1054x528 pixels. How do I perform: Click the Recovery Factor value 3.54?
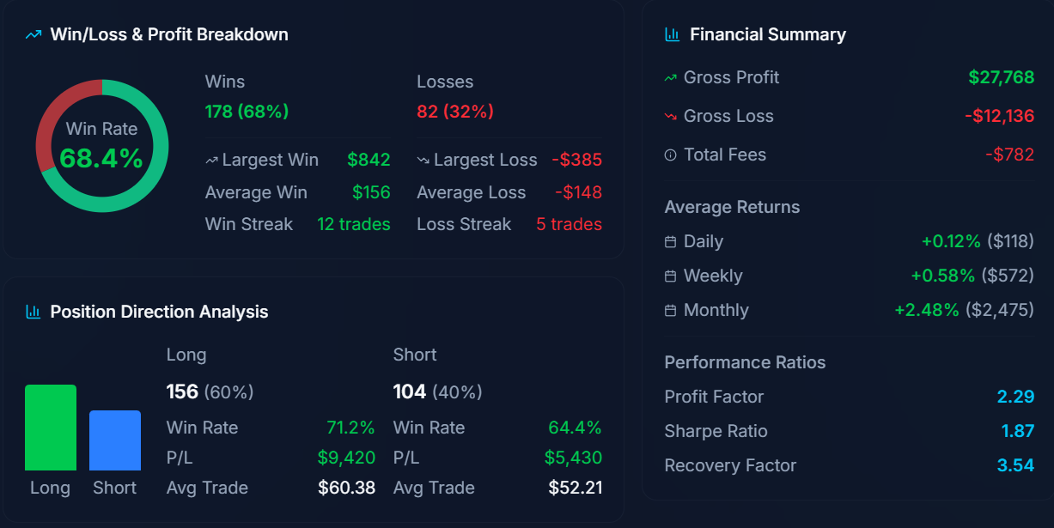[x=1015, y=465]
